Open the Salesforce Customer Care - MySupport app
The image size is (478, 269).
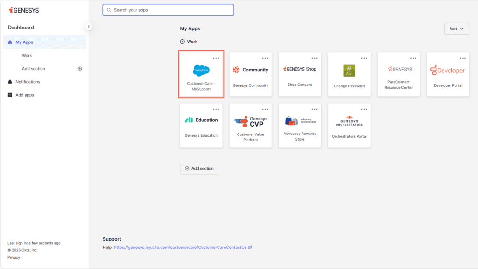click(x=201, y=74)
